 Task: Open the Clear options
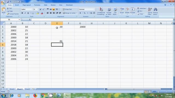click(141, 14)
